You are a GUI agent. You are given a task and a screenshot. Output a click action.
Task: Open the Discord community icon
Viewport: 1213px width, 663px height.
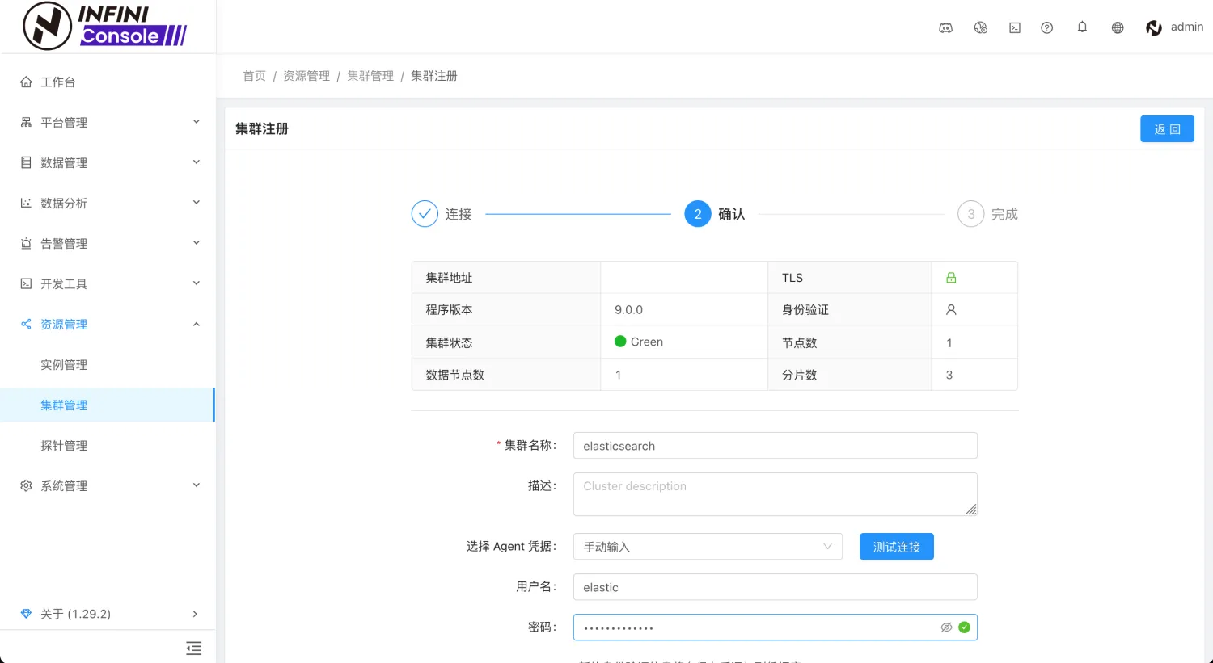(x=945, y=27)
